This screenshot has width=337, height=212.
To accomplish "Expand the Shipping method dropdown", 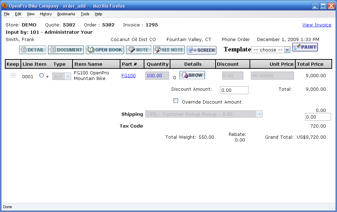I will click(x=204, y=114).
